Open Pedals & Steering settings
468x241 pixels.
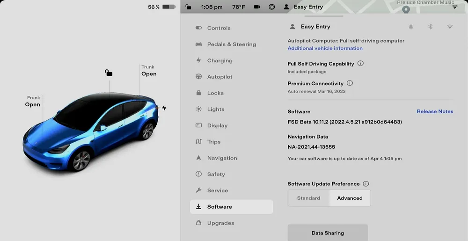(231, 44)
